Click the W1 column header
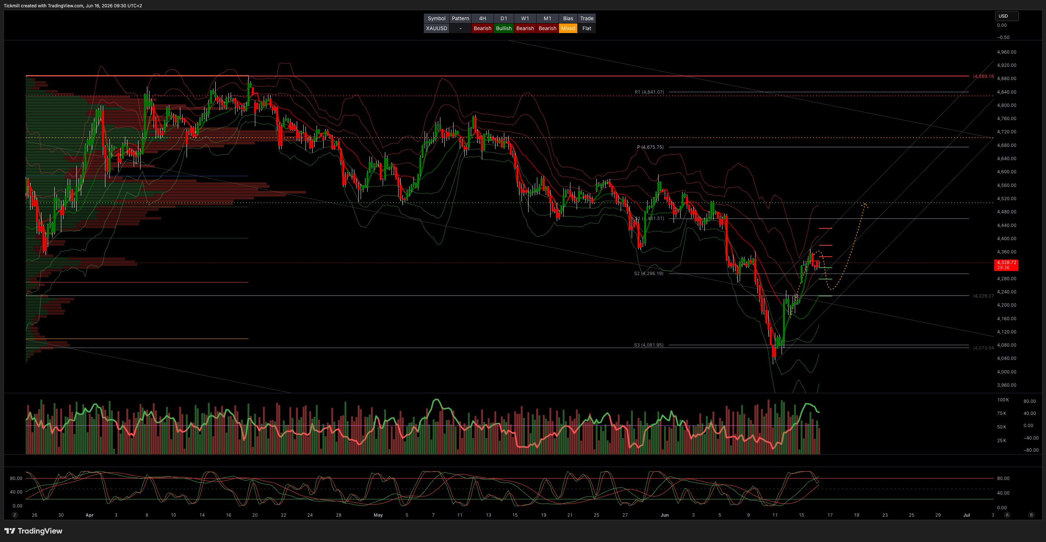Screen dimensions: 1046x542 (x=525, y=18)
